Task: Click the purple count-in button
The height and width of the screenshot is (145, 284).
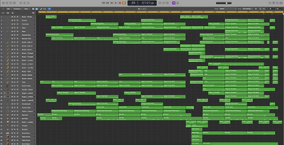Action: pos(174,3)
